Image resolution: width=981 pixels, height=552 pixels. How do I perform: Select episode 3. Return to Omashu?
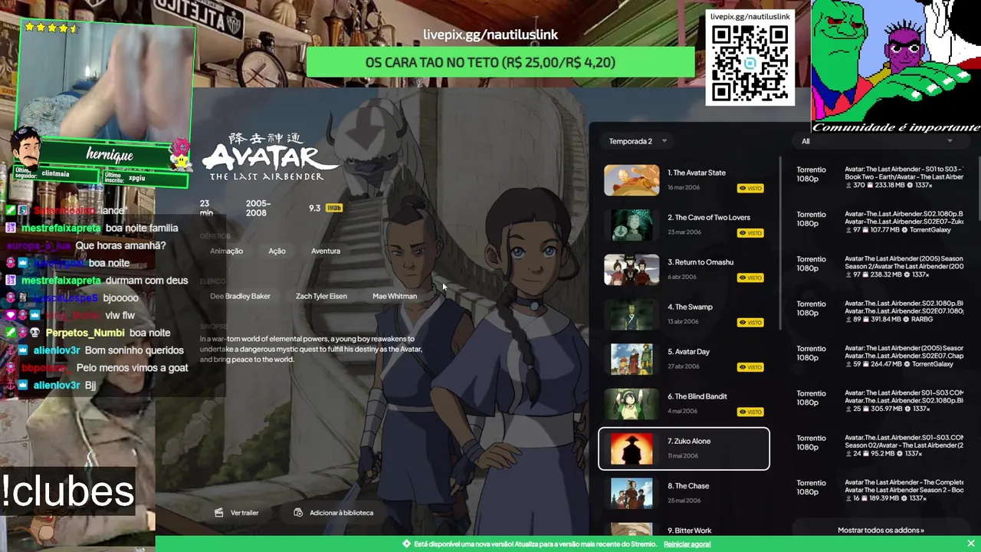[684, 269]
